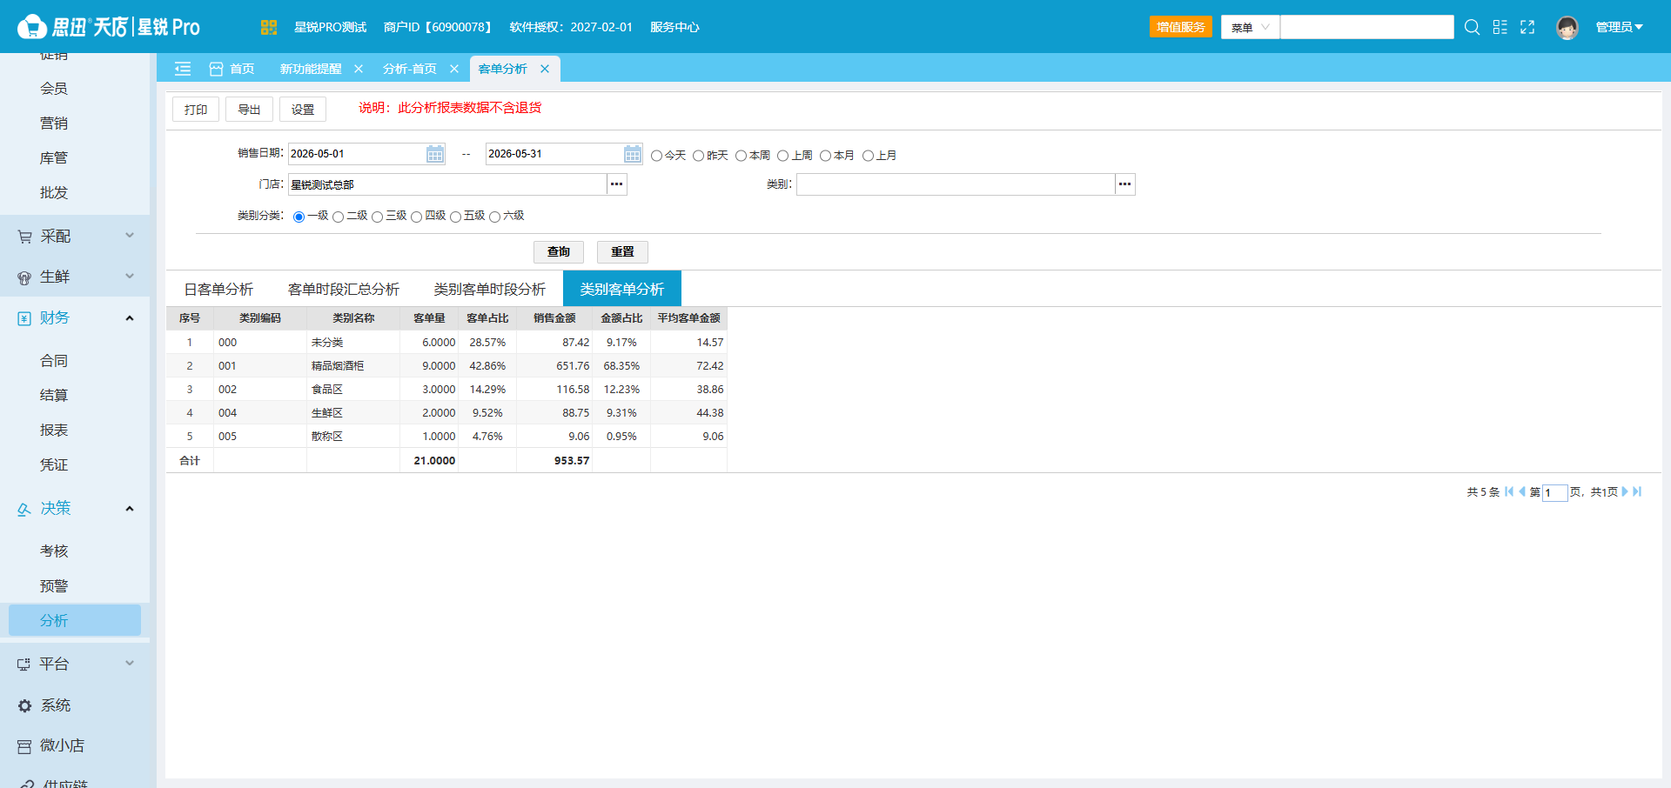Toggle fullscreen mode icon in header
The height and width of the screenshot is (788, 1671).
tap(1527, 27)
